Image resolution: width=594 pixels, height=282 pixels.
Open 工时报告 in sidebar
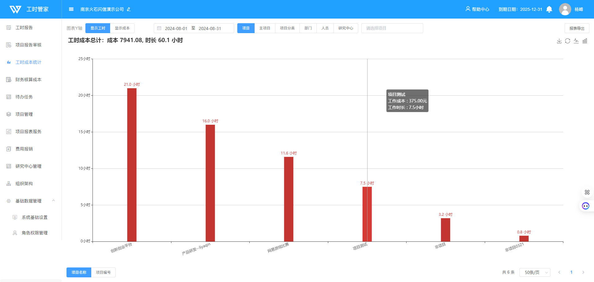click(x=24, y=28)
